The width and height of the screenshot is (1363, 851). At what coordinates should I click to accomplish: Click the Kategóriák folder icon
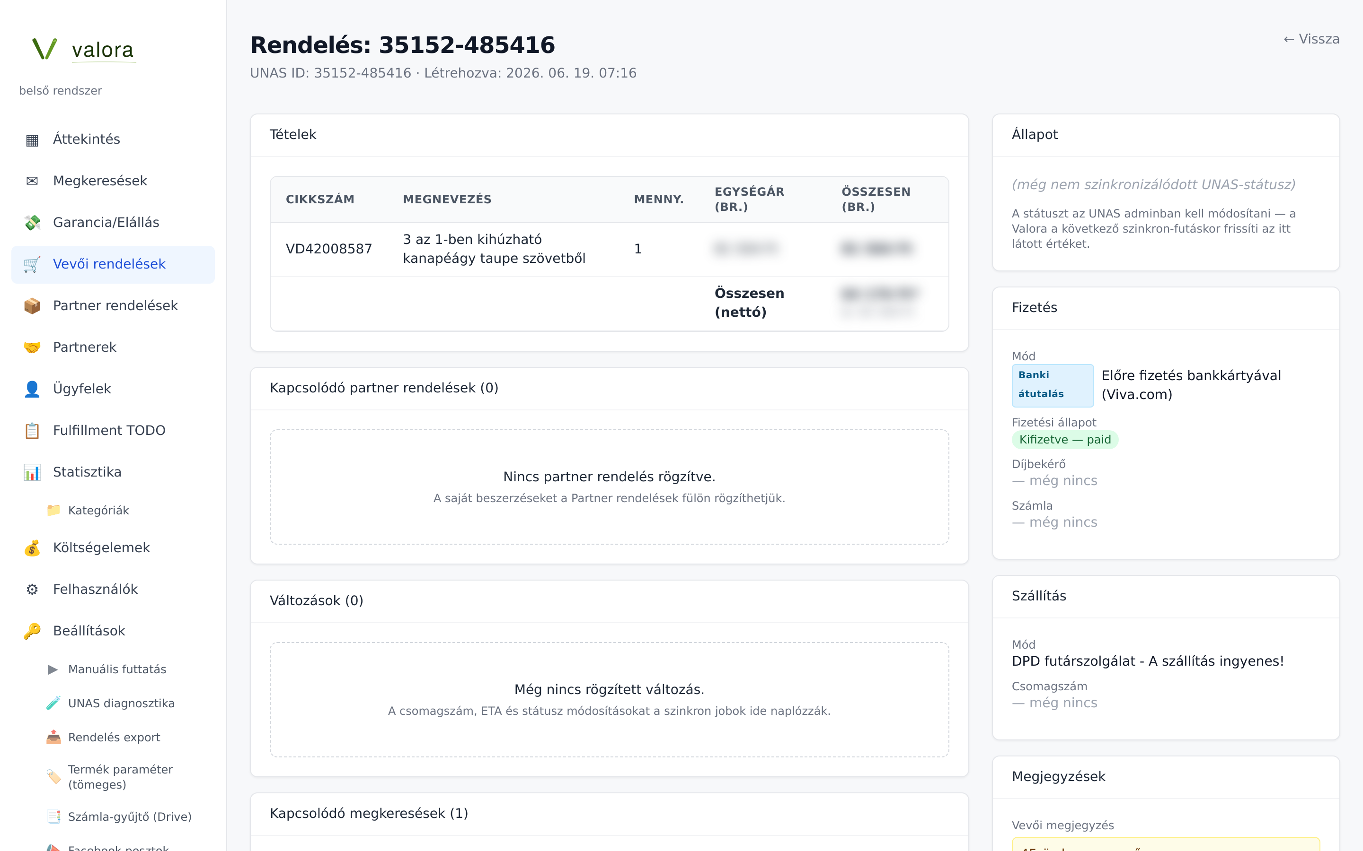(x=53, y=510)
